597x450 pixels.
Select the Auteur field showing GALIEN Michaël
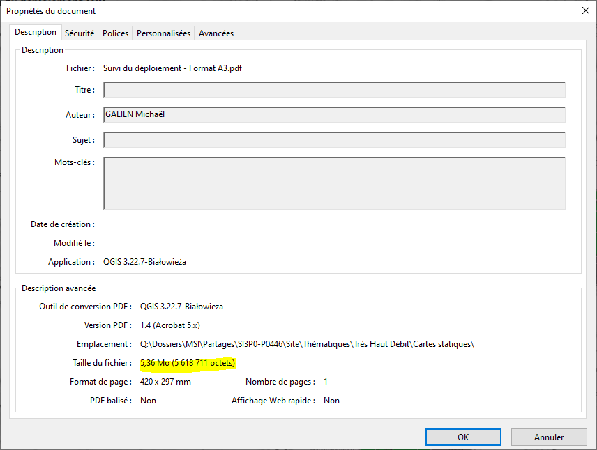(333, 114)
